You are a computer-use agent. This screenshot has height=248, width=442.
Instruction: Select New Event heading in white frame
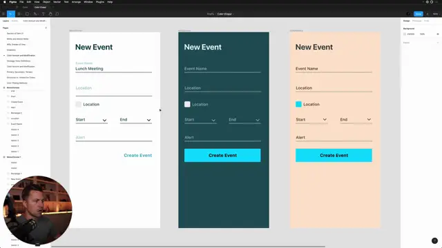[94, 47]
